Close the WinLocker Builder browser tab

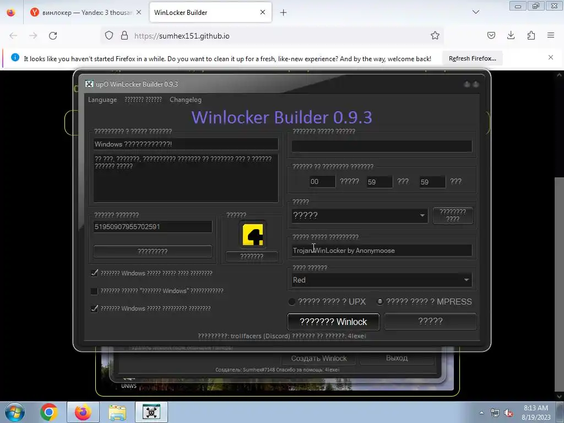click(x=263, y=12)
